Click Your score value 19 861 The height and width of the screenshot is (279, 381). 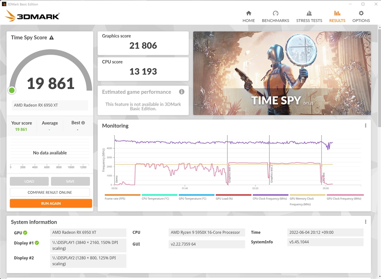point(21,129)
